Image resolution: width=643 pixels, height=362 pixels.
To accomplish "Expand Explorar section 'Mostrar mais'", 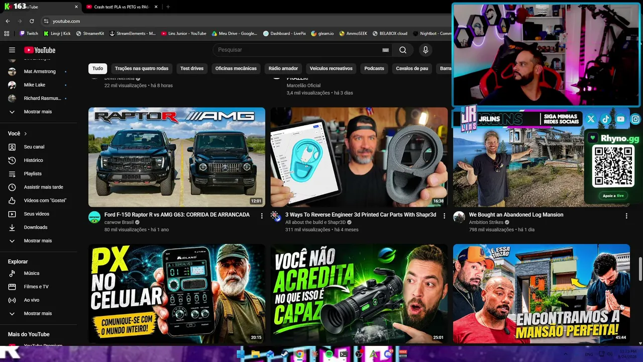I will click(x=38, y=313).
